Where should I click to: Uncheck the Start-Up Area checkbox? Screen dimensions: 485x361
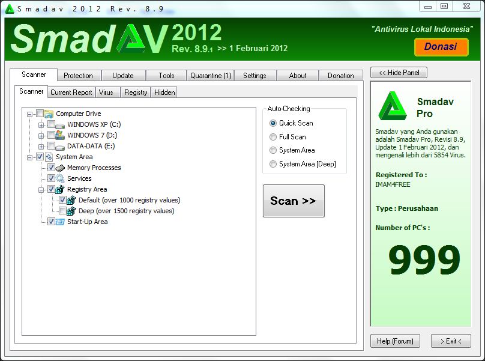coord(51,222)
